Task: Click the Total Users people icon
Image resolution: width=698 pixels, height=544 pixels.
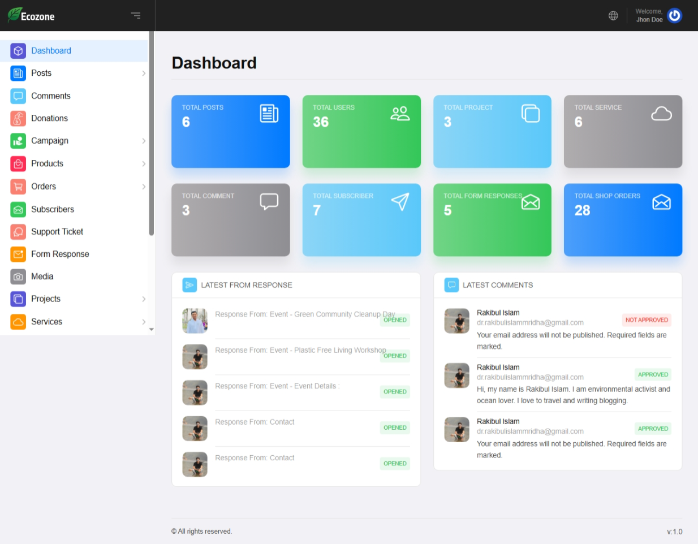Action: tap(400, 114)
